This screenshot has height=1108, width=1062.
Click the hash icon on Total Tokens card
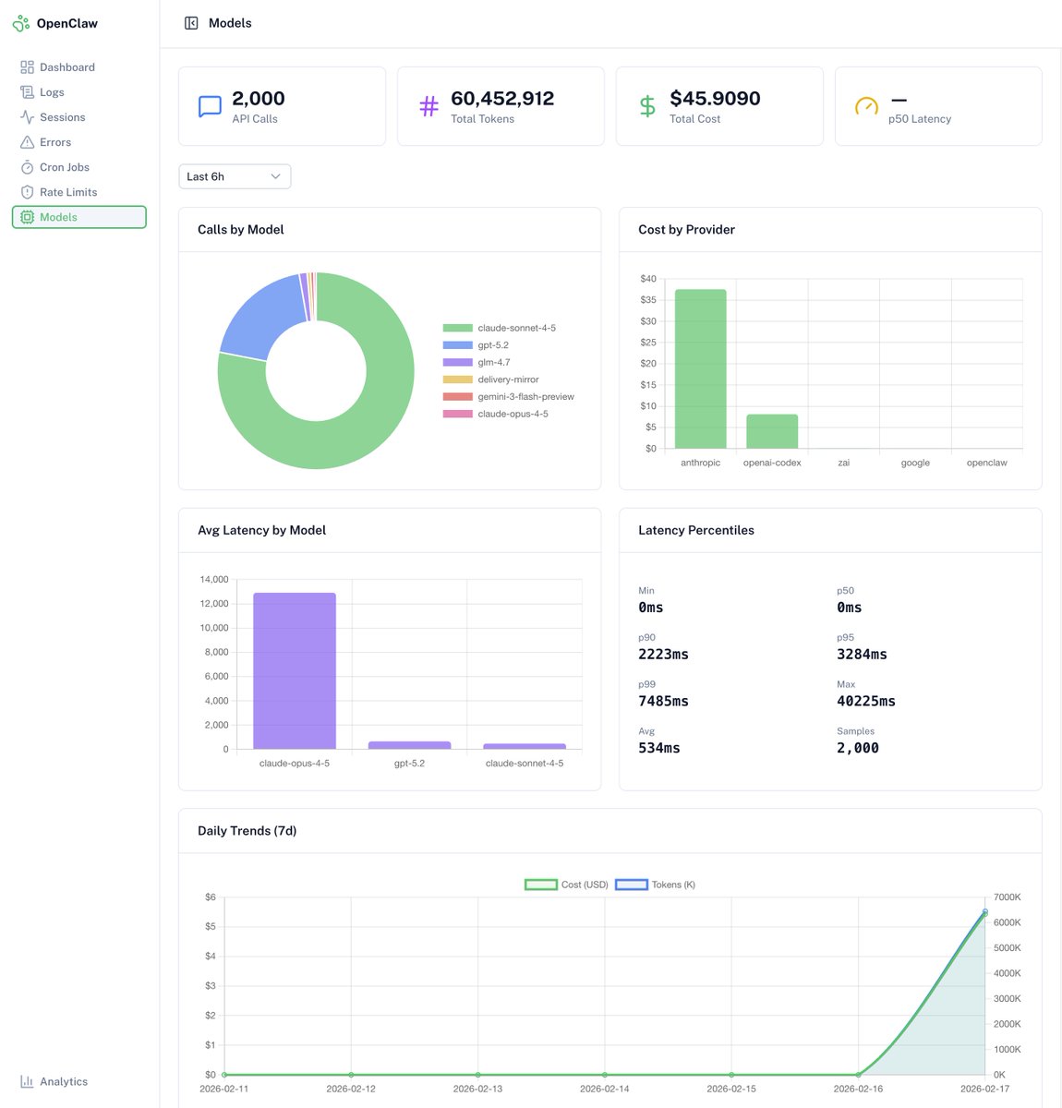(x=428, y=105)
